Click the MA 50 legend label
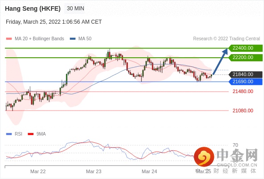The width and height of the screenshot is (264, 179). tap(85, 39)
